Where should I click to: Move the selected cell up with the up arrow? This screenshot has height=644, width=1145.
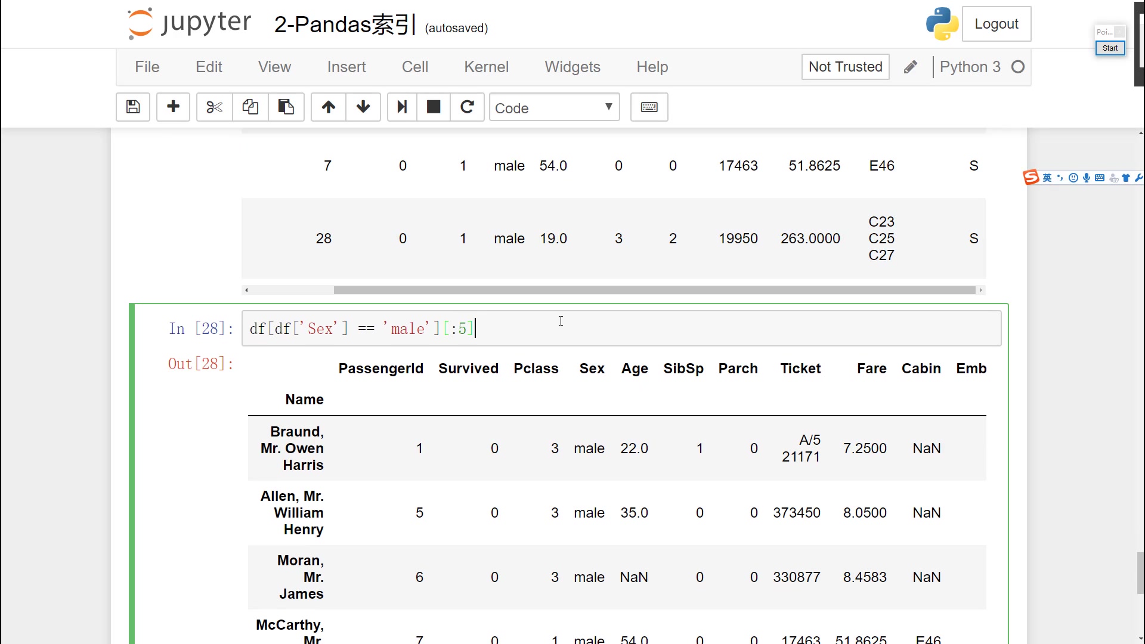(329, 107)
